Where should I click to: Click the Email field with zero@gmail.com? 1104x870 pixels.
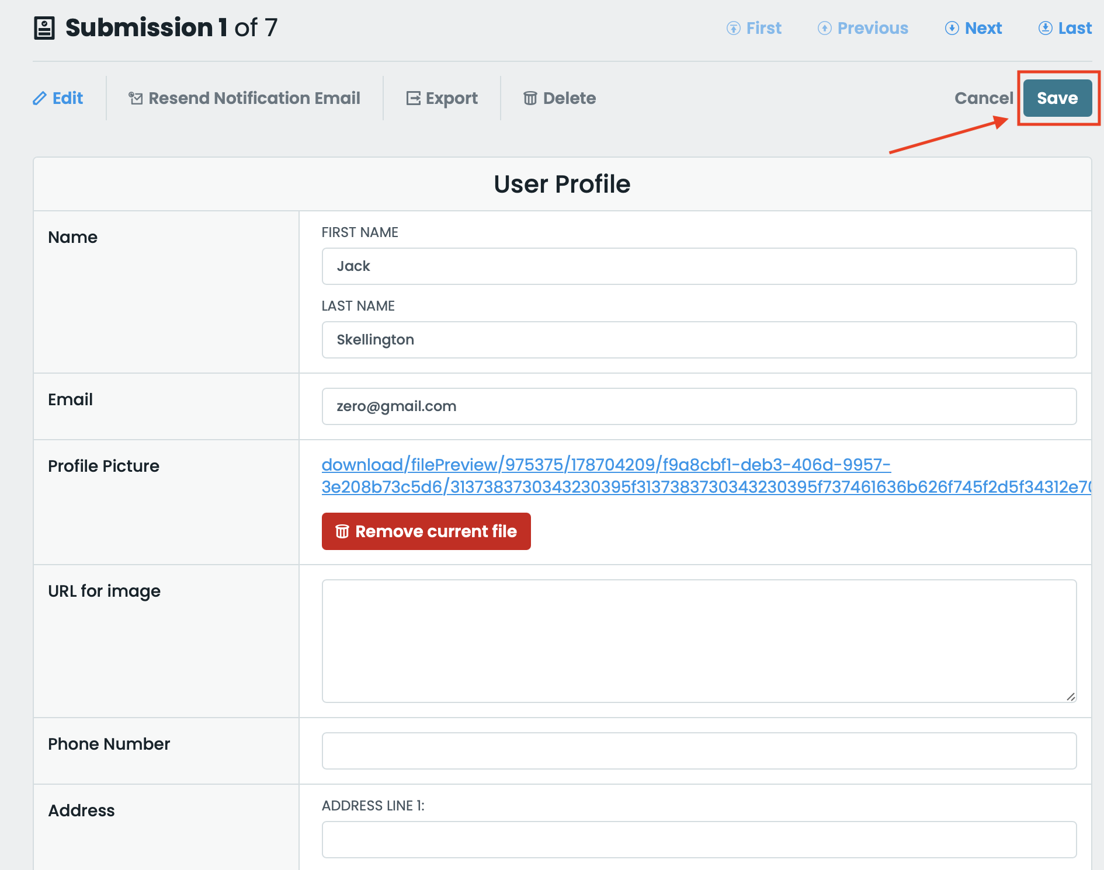[699, 406]
